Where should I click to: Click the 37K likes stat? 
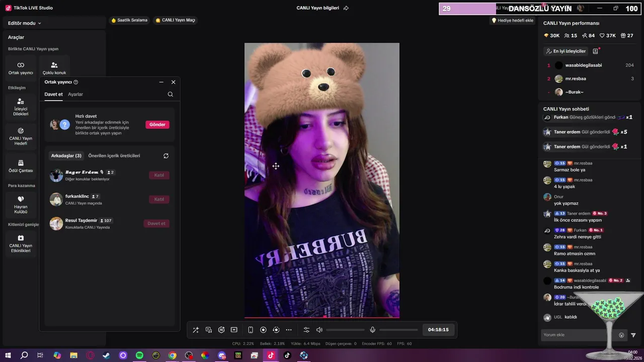(607, 36)
